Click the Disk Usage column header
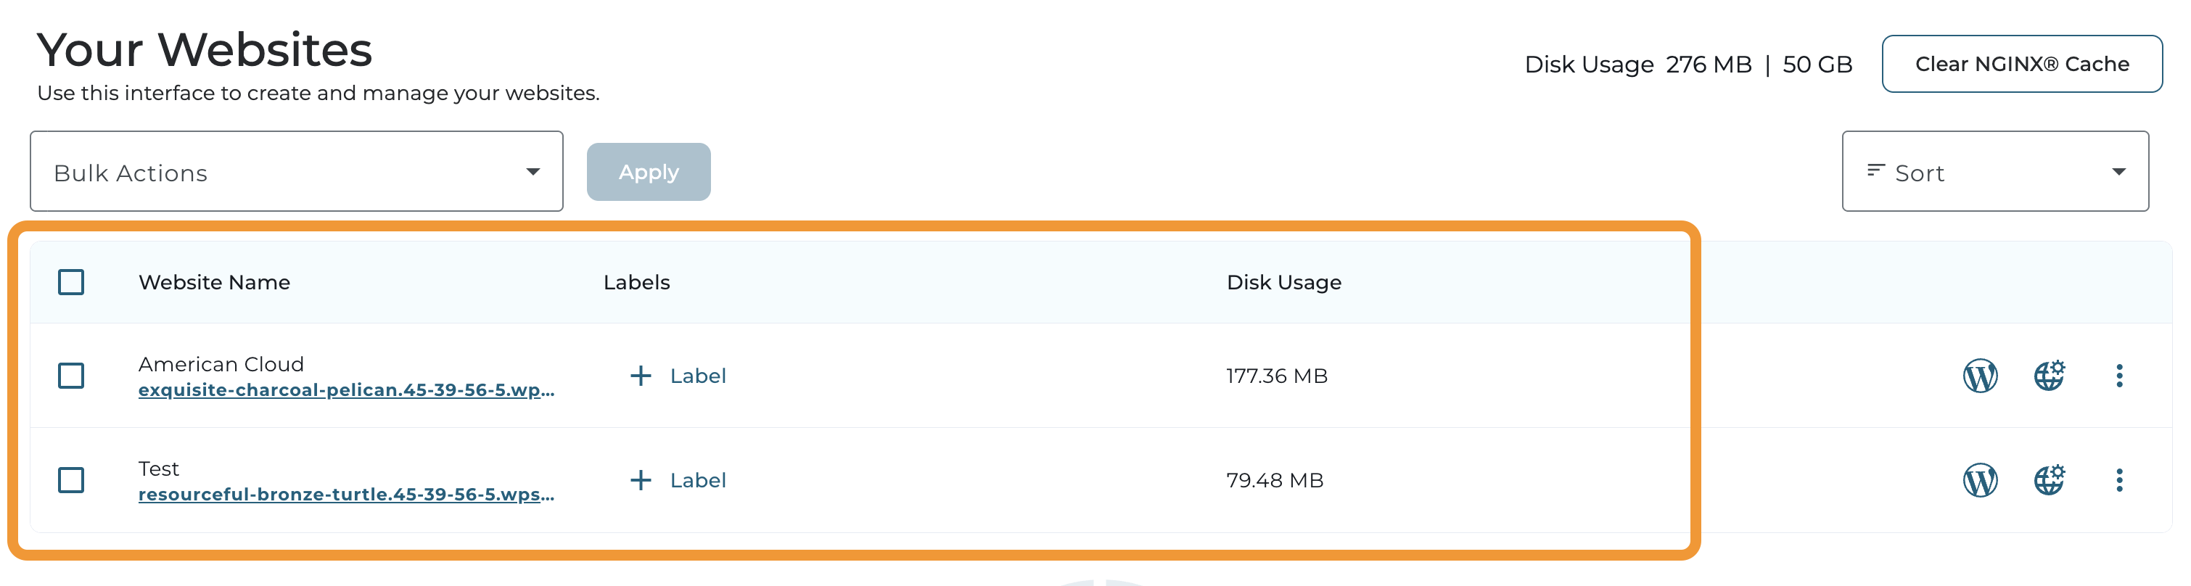Image resolution: width=2191 pixels, height=586 pixels. pyautogui.click(x=1283, y=282)
